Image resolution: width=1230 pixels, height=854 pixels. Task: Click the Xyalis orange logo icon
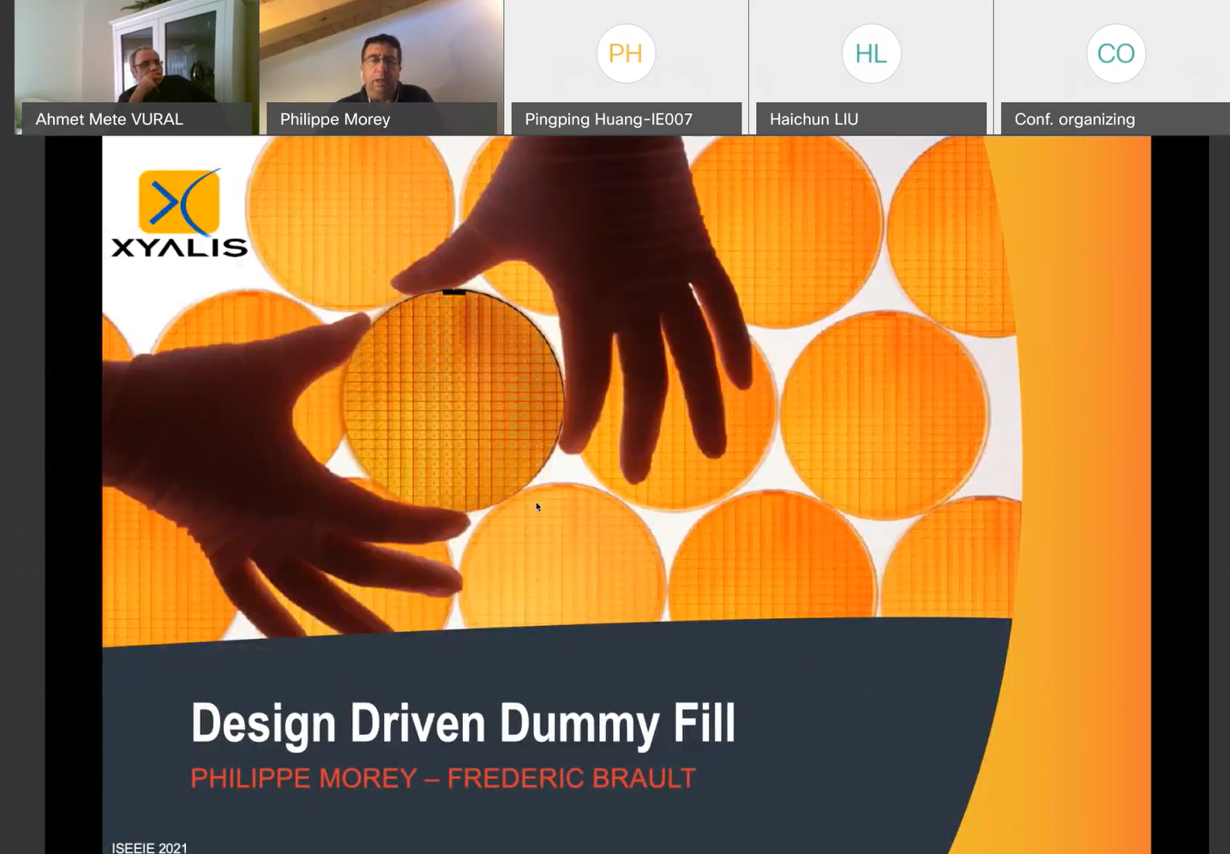coord(179,202)
